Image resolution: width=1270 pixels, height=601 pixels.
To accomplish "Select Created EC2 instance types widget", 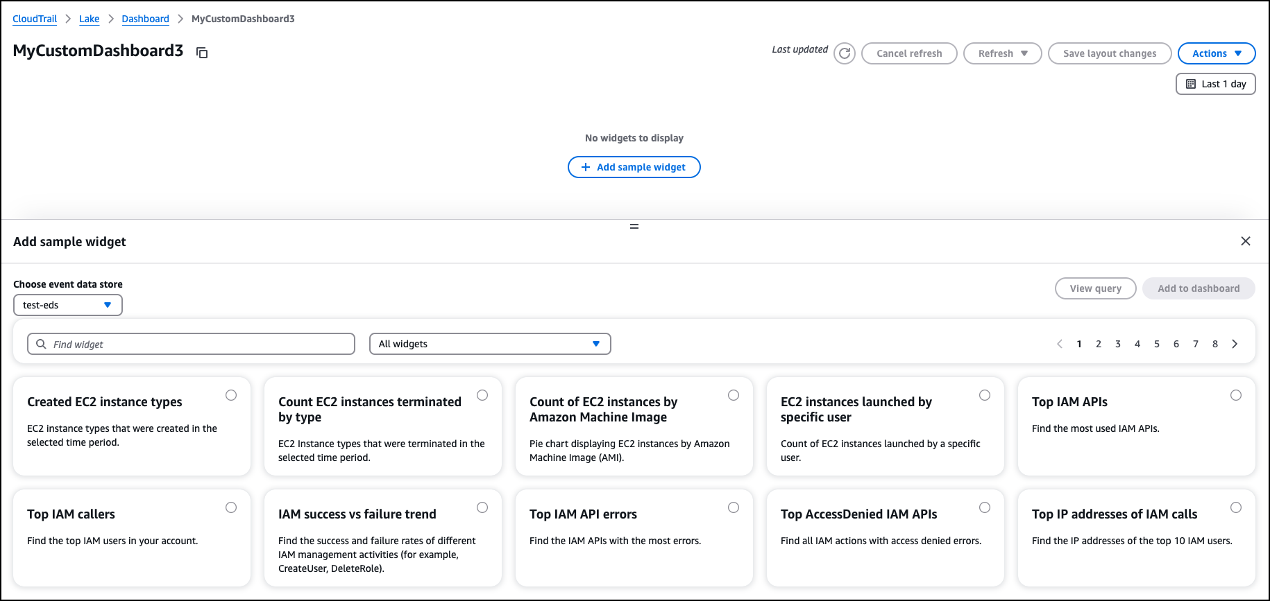I will pos(231,395).
